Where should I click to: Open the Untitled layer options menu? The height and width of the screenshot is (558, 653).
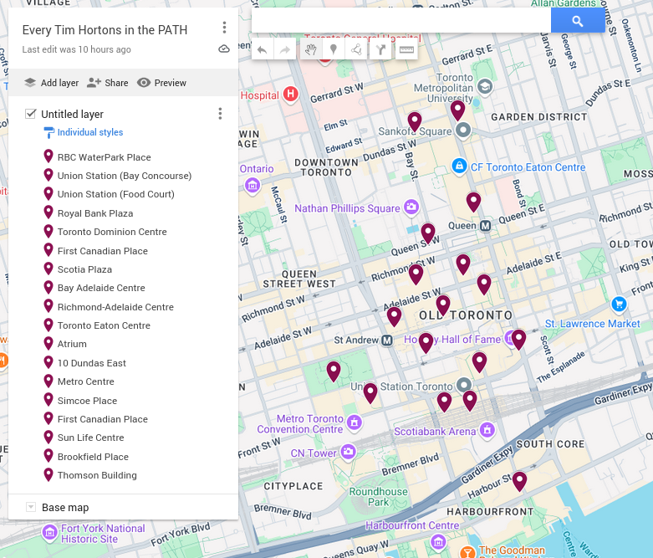[220, 114]
